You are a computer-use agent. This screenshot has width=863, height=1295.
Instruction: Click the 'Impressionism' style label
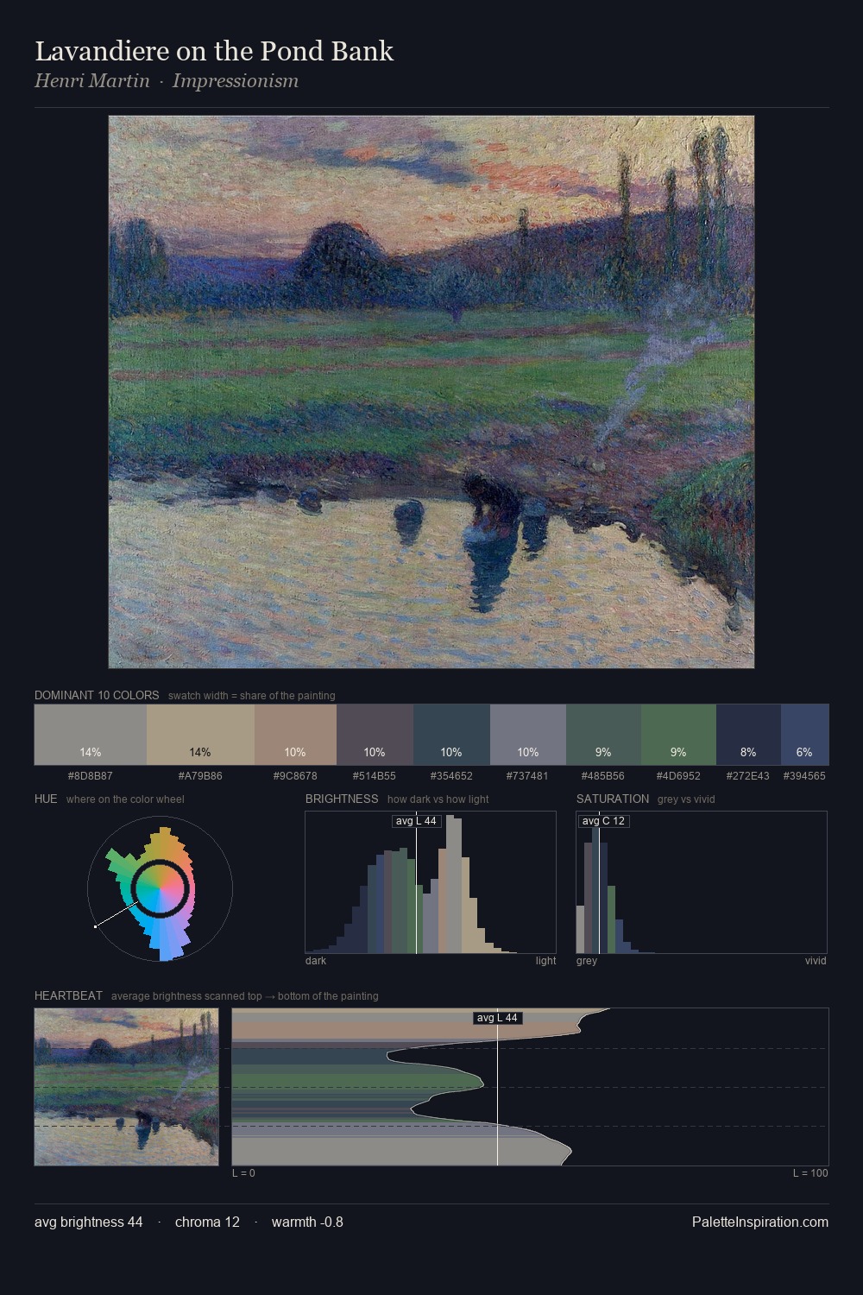[x=236, y=81]
